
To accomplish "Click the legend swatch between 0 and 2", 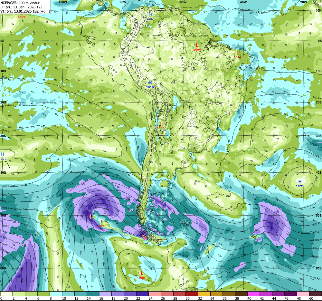I will coord(6,294).
